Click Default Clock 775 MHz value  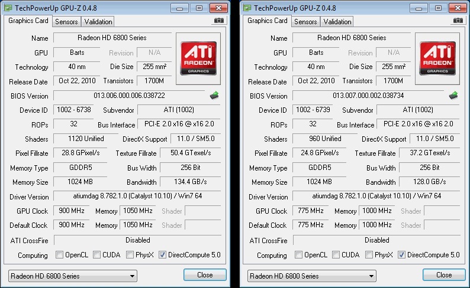click(311, 225)
